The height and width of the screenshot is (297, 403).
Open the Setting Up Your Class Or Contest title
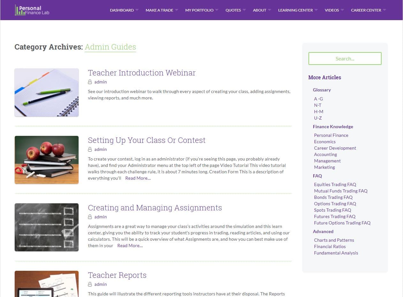point(147,140)
